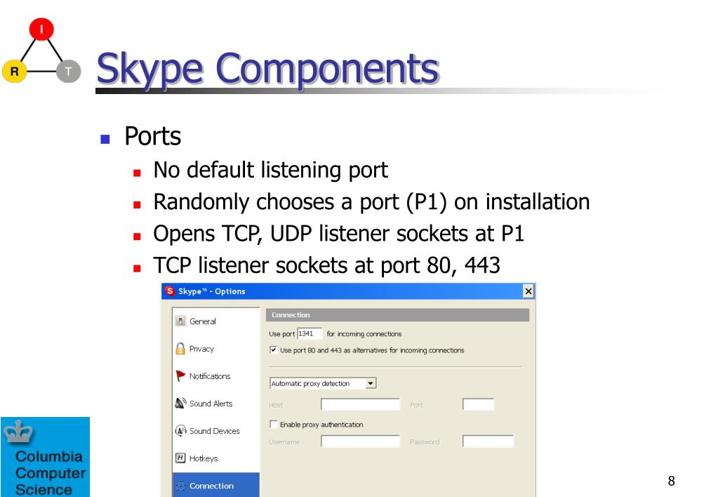
Task: Click the Columbia crown logo icon
Action: point(18,432)
